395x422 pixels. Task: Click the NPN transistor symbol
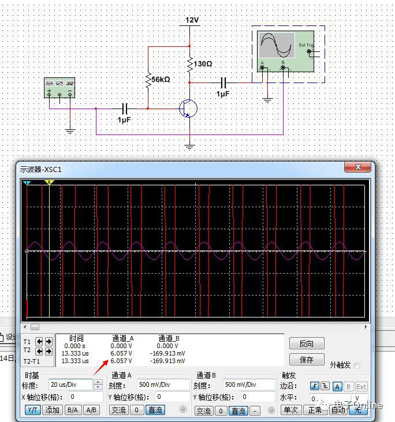(188, 109)
